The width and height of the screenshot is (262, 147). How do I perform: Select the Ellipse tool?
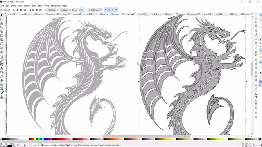click(x=2, y=44)
